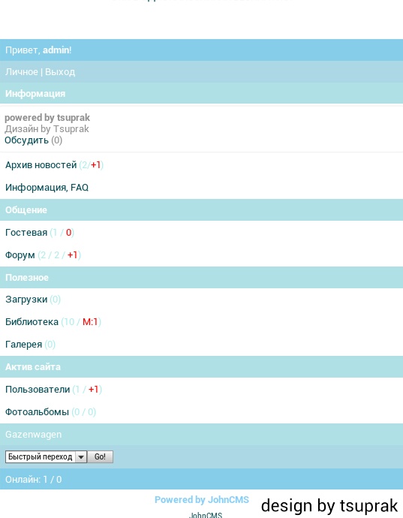Open Фотоальбомы photo albums
This screenshot has width=403, height=518.
click(x=37, y=412)
